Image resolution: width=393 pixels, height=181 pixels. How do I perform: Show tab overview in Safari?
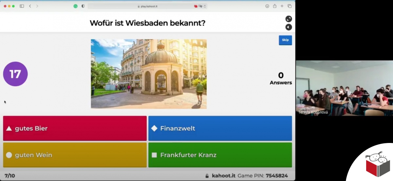click(290, 6)
